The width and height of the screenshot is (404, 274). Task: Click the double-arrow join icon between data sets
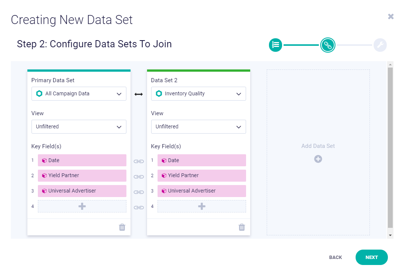[139, 94]
